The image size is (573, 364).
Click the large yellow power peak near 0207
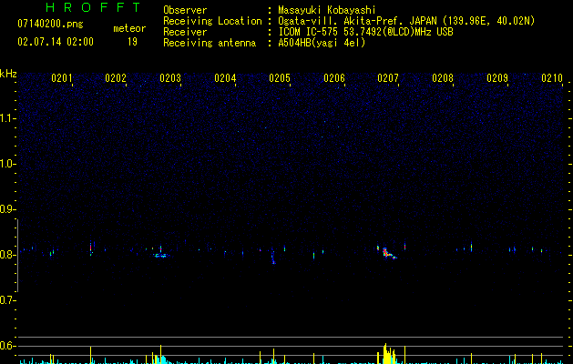point(388,354)
